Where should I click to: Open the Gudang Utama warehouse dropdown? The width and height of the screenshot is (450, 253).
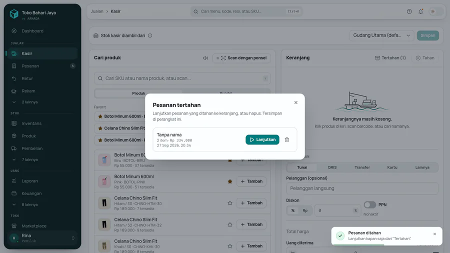pos(381,35)
